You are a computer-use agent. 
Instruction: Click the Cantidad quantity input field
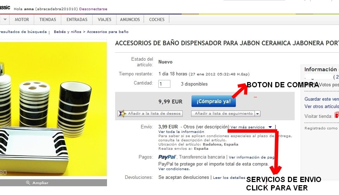(164, 84)
